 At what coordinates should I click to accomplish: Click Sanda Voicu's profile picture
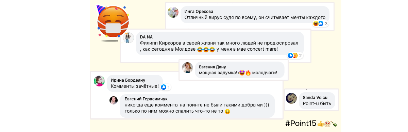292,98
